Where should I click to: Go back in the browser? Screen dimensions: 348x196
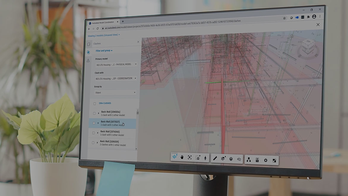pyautogui.click(x=89, y=29)
